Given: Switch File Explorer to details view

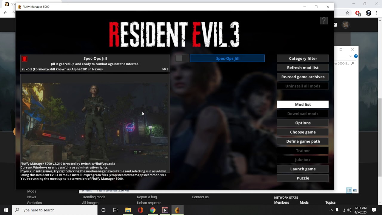Looking at the screenshot, I should tap(349, 191).
